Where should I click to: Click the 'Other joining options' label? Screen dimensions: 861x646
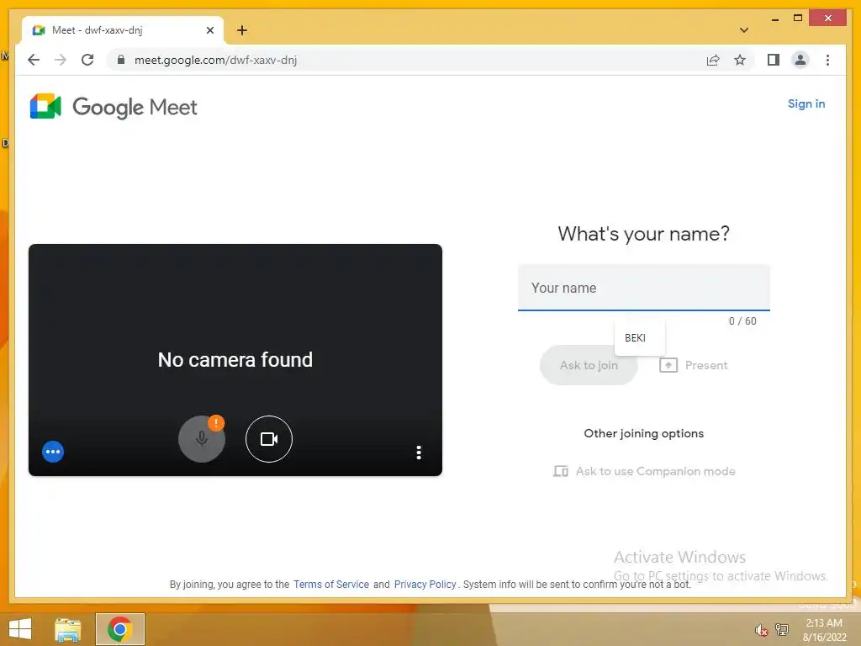tap(643, 433)
